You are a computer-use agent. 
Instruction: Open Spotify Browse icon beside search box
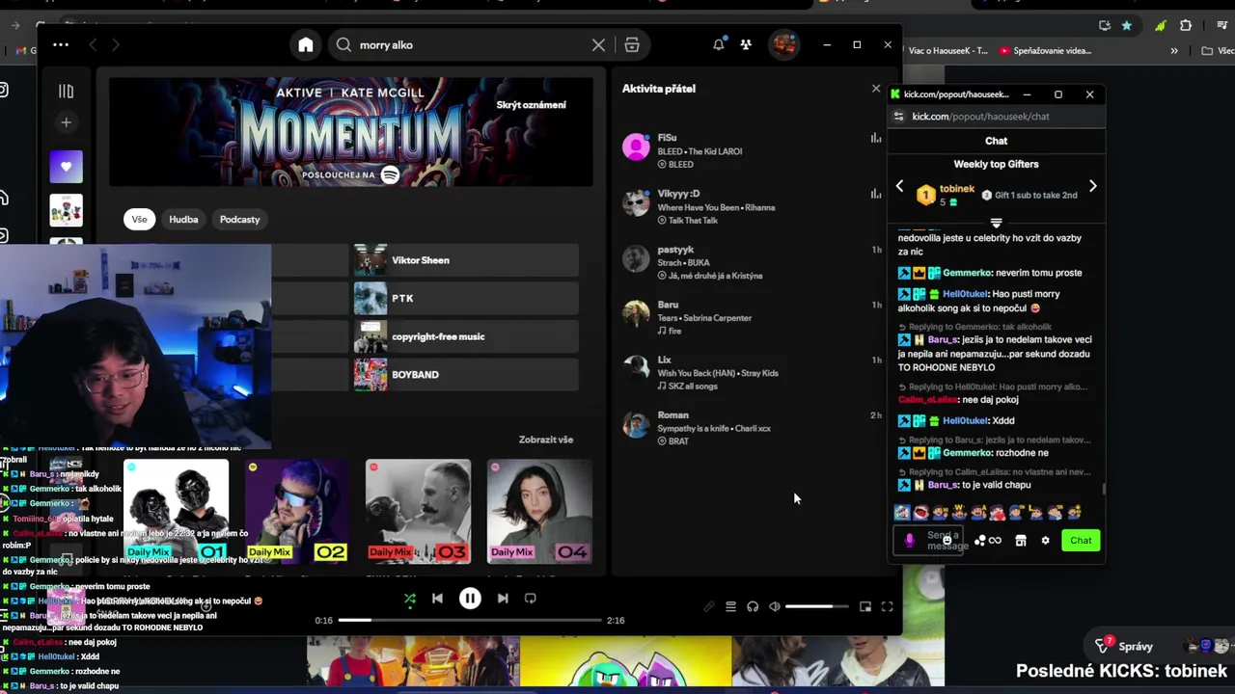pos(632,45)
